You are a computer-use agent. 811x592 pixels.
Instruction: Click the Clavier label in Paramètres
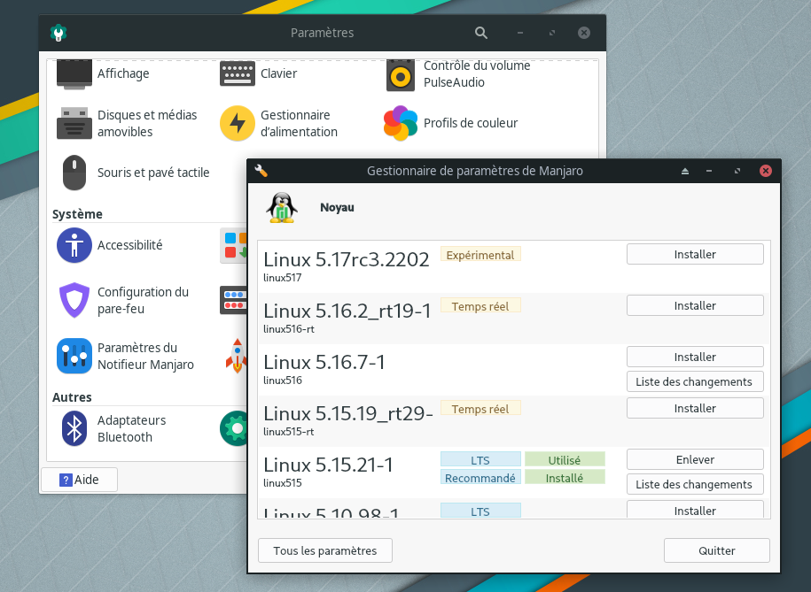click(x=279, y=73)
